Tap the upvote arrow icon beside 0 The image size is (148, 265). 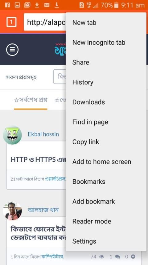[133, 257]
